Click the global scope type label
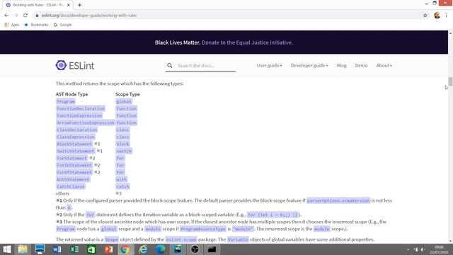Viewport: 453px width, 255px height. tap(124, 101)
